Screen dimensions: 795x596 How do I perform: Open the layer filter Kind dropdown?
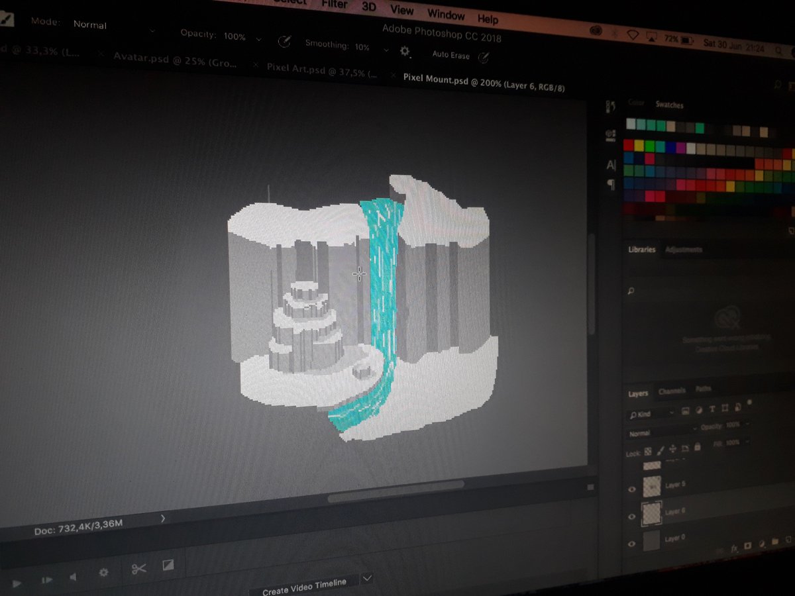click(651, 415)
